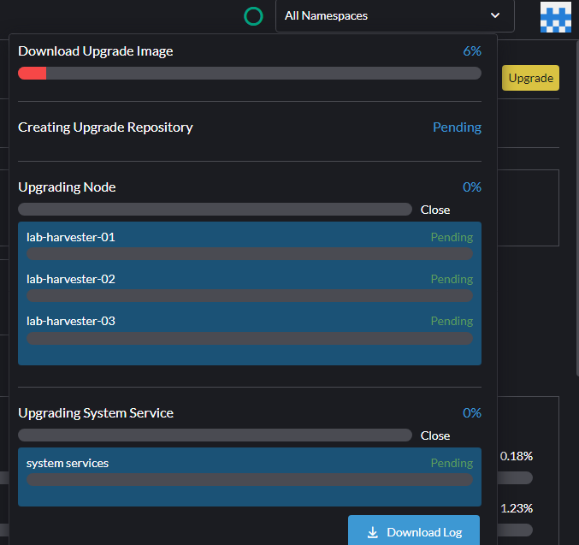
Task: Click Creating Upgrade Repository Pending status
Action: (x=457, y=127)
